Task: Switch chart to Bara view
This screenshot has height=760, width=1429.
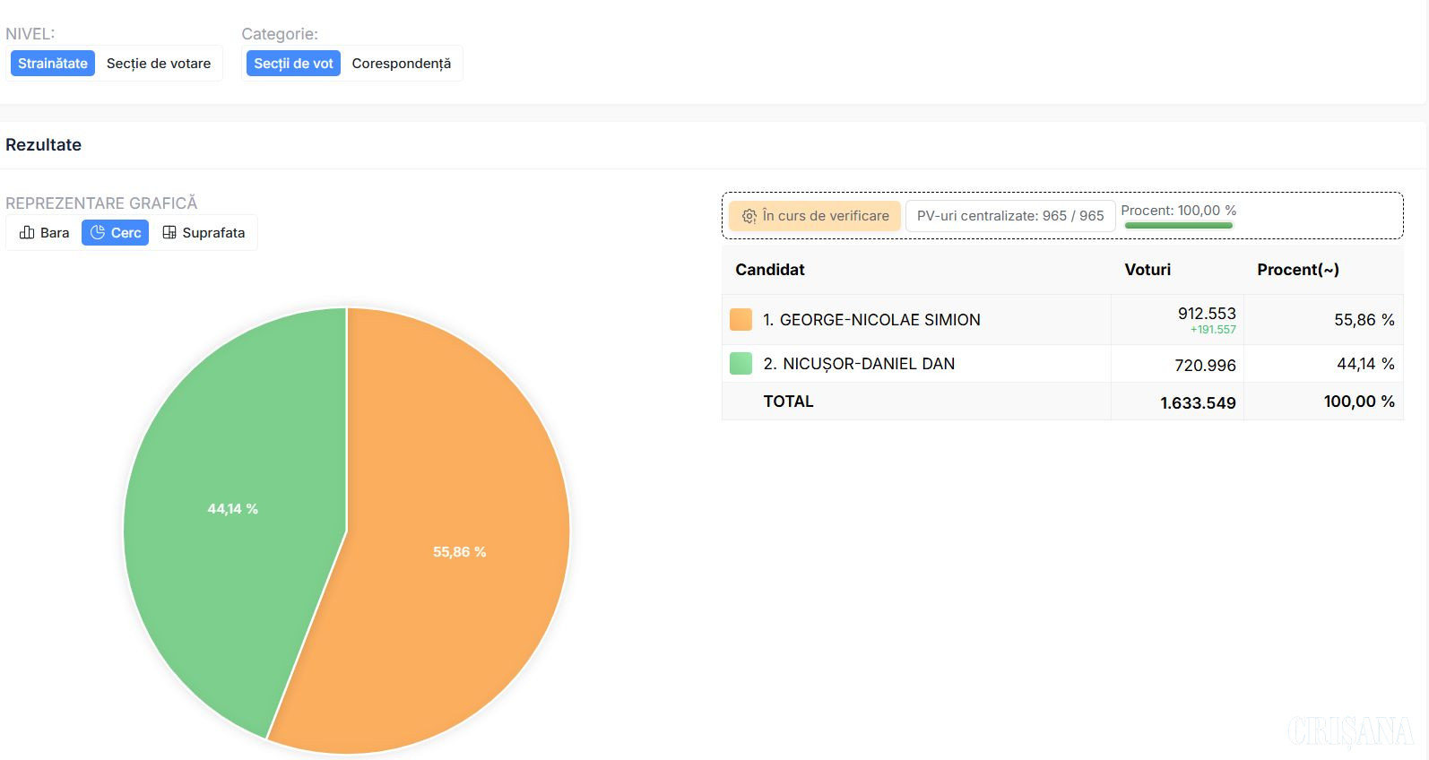Action: pos(44,233)
